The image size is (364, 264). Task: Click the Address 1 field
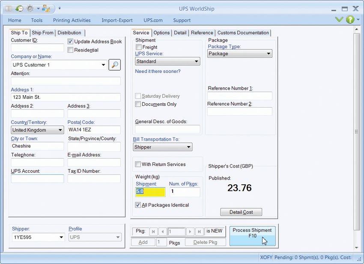[66, 97]
